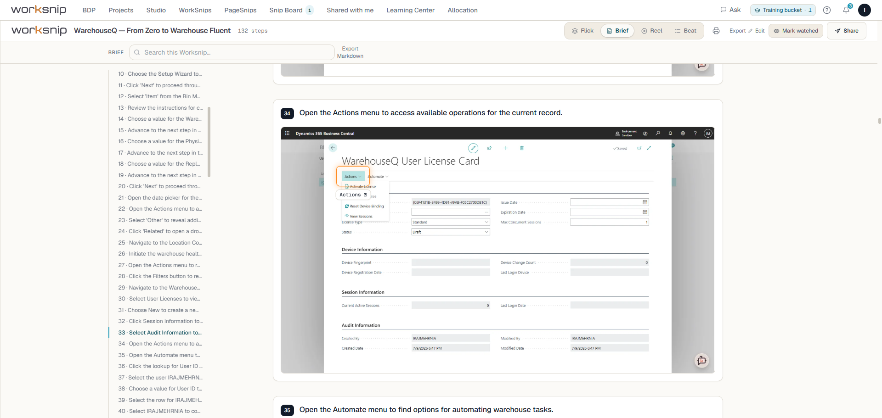Go to WorkSnips
Screen dimensions: 882x418
coord(195,10)
